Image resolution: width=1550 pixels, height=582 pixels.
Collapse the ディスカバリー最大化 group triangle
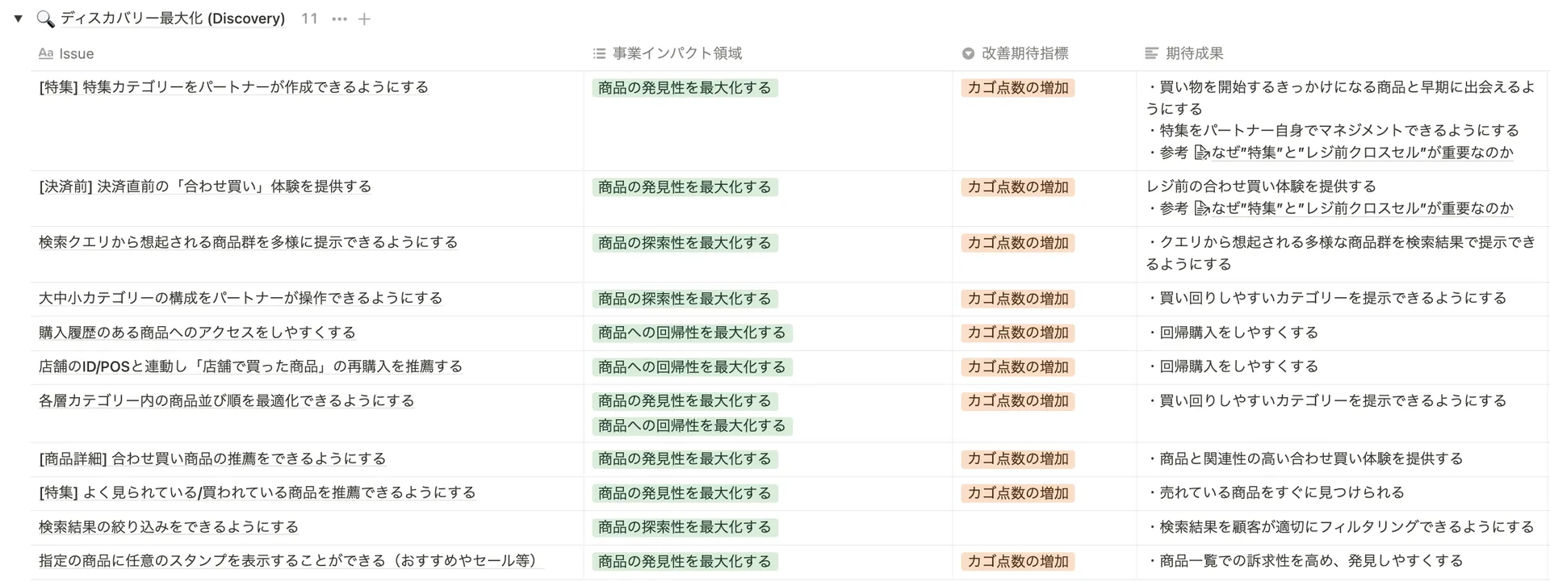click(x=18, y=19)
